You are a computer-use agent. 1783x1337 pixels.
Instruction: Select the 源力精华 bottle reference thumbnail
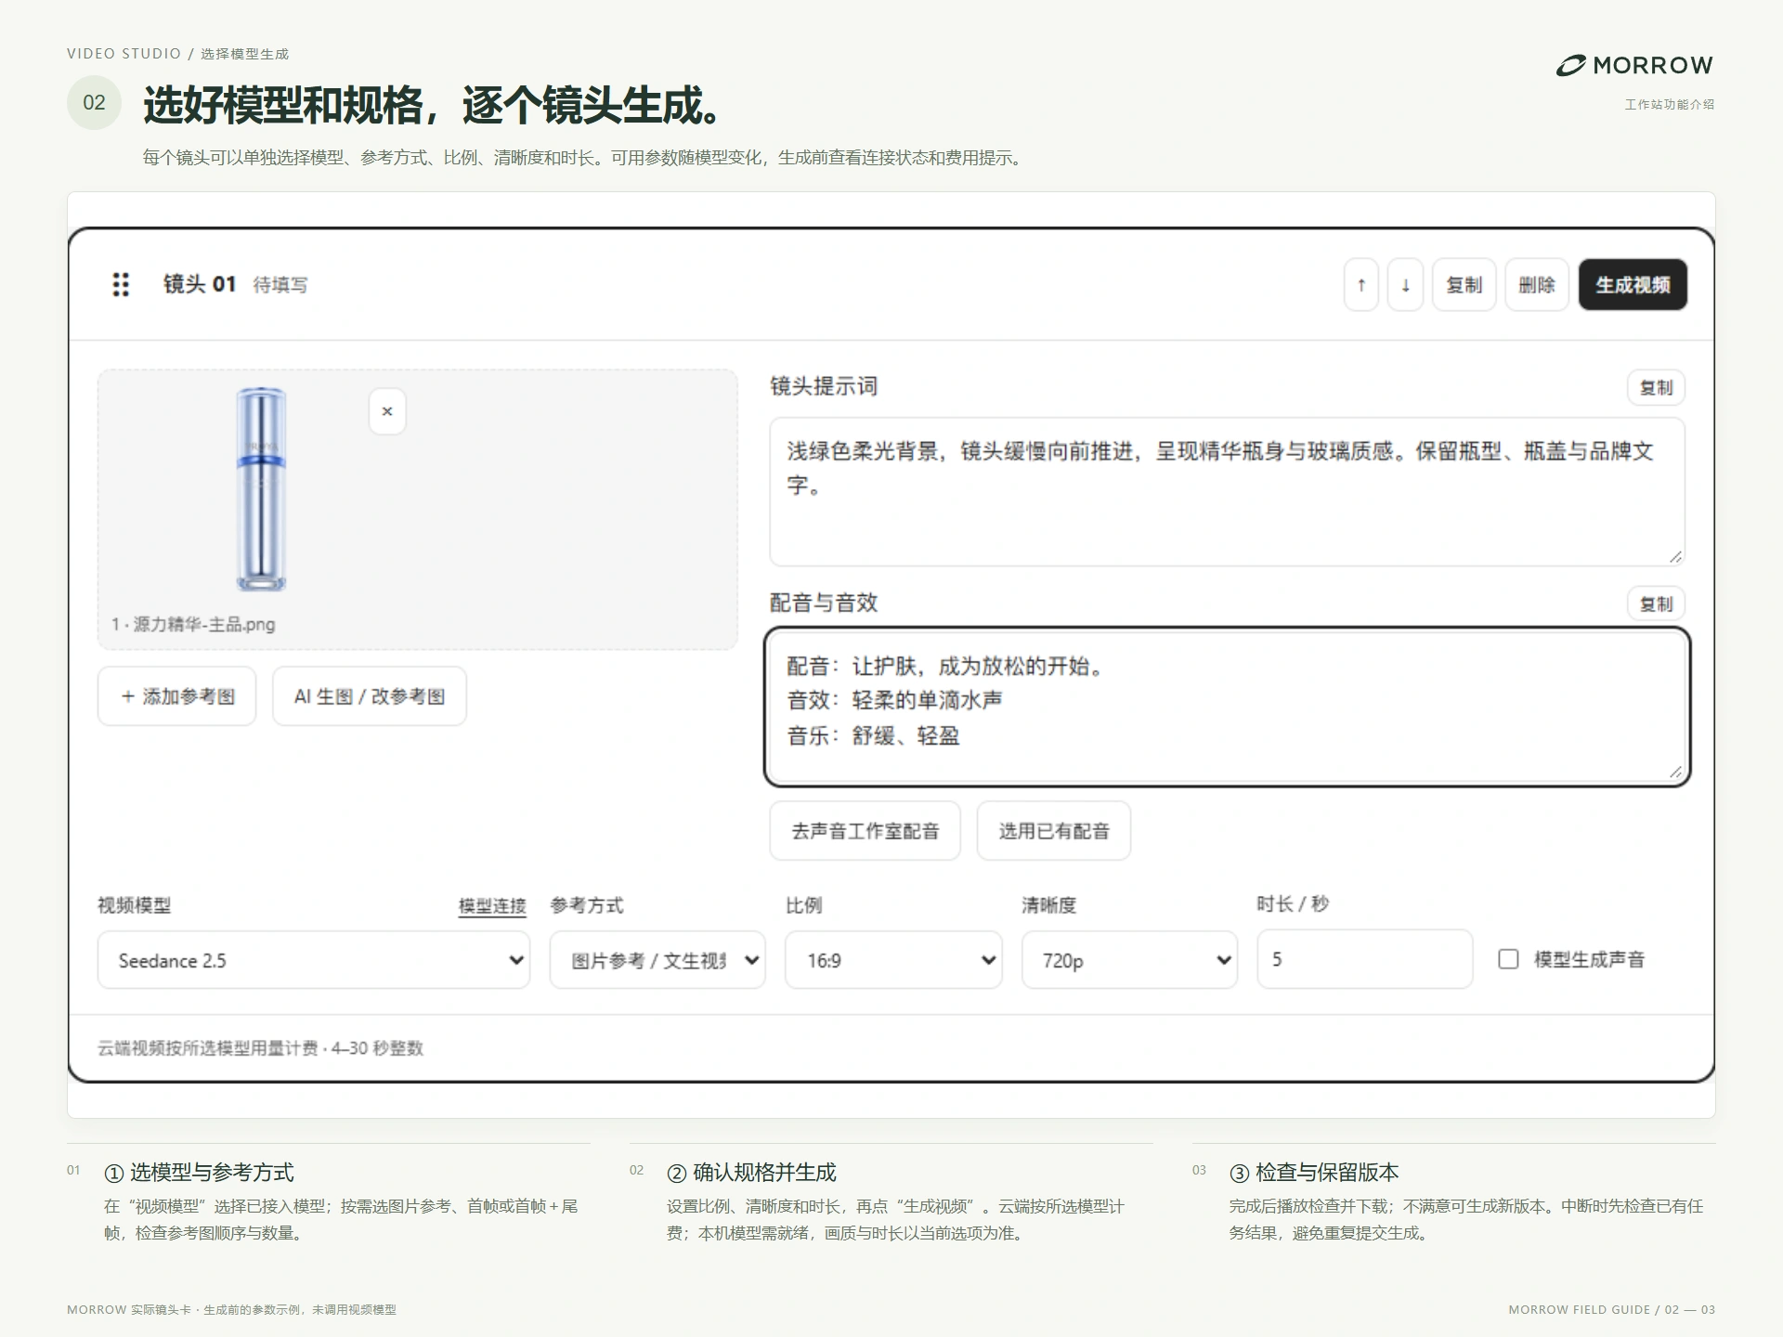261,489
